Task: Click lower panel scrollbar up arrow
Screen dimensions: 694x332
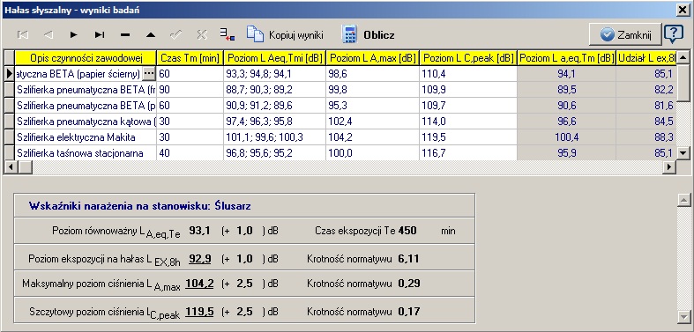Action: pos(683,200)
